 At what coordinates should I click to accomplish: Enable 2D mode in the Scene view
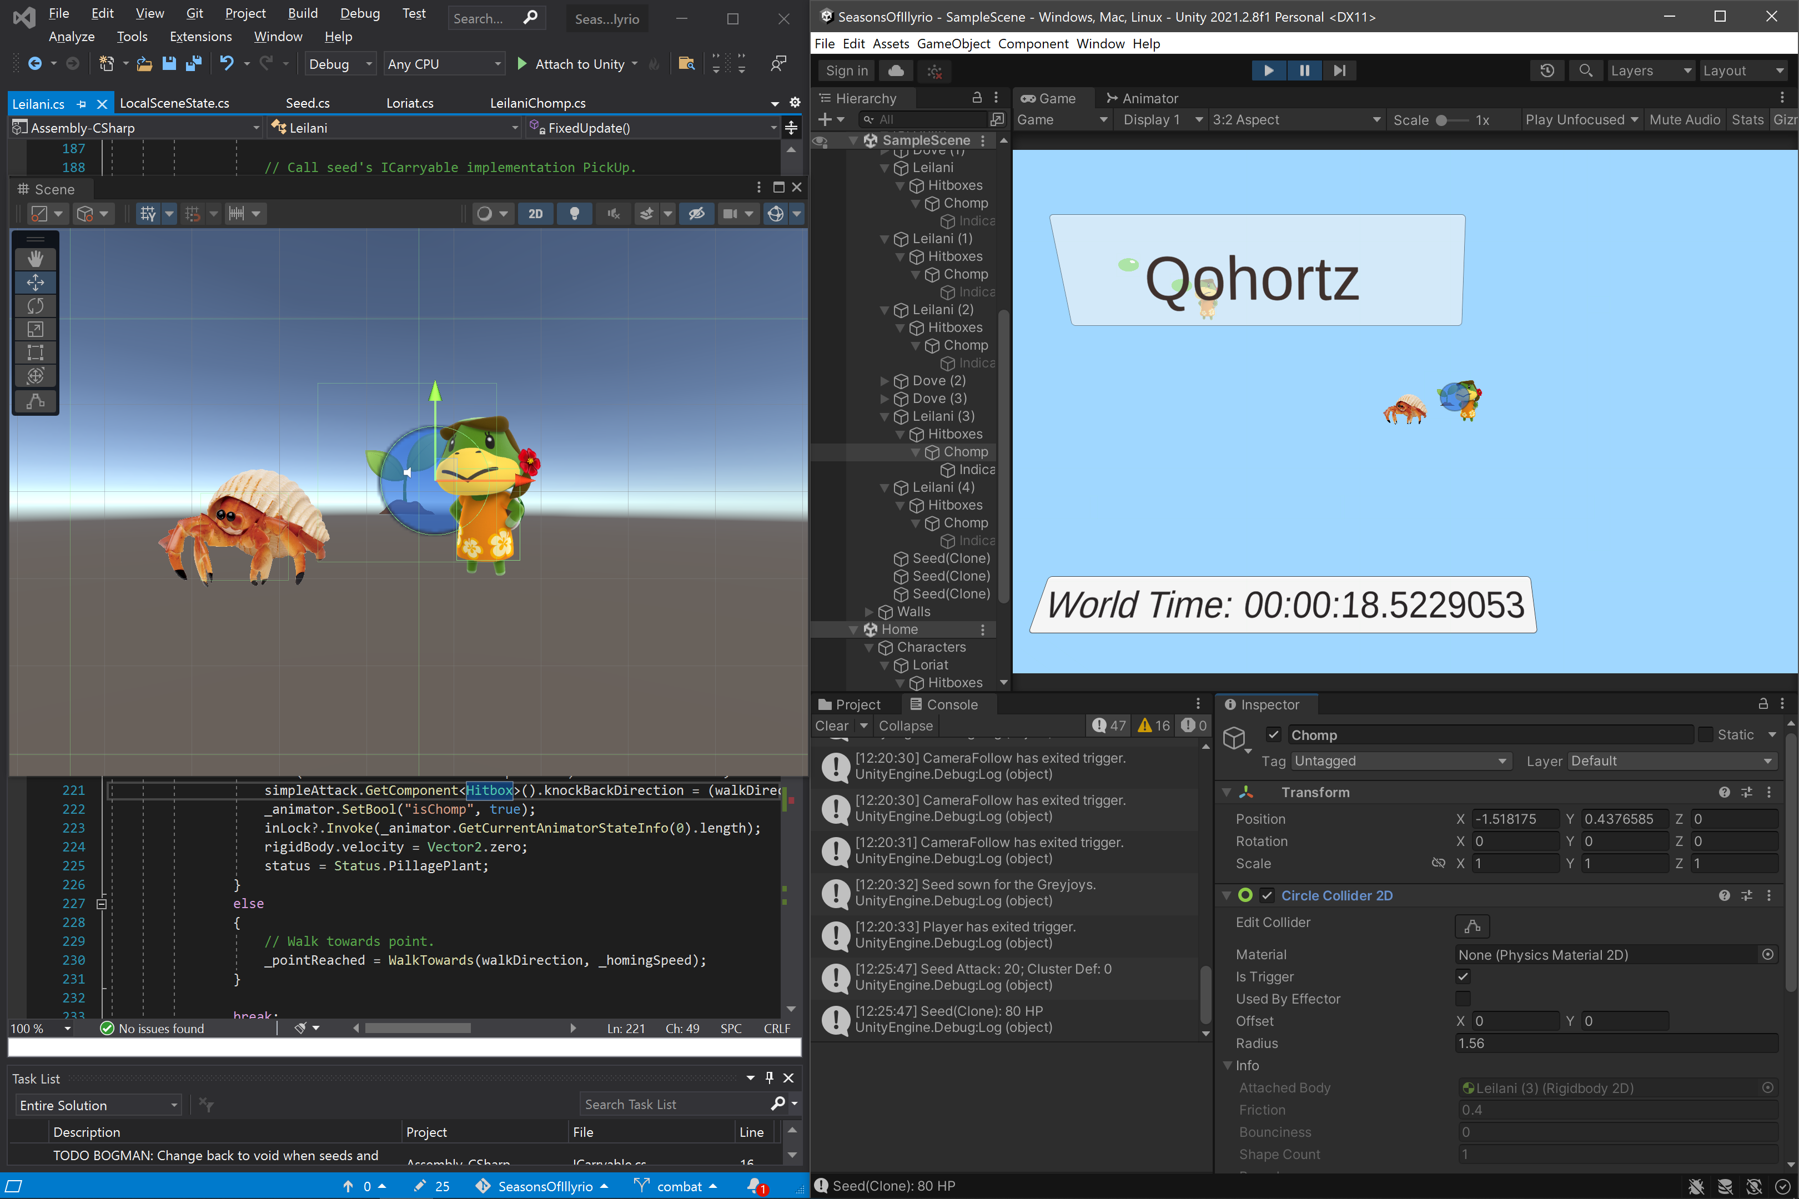click(x=535, y=213)
